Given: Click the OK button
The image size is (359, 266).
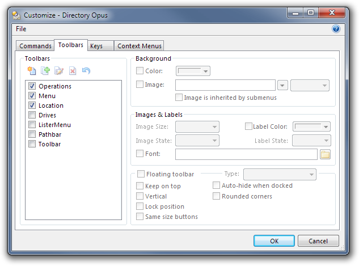Looking at the screenshot, I should (x=274, y=241).
